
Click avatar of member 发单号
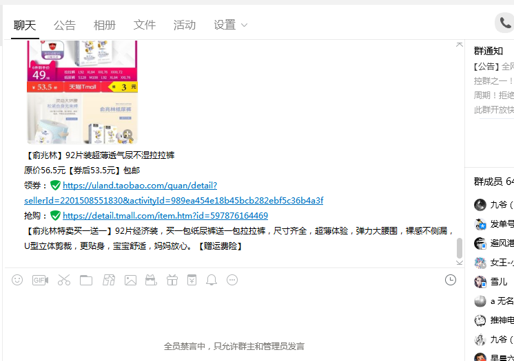(x=480, y=224)
